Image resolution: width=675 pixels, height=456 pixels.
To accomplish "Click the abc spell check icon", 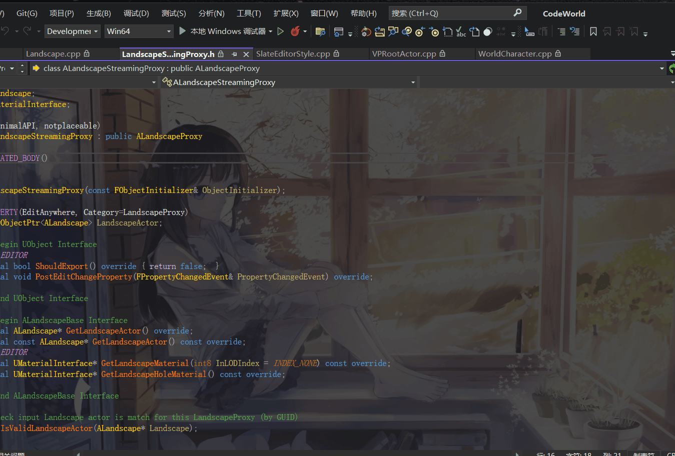I will pos(461,31).
